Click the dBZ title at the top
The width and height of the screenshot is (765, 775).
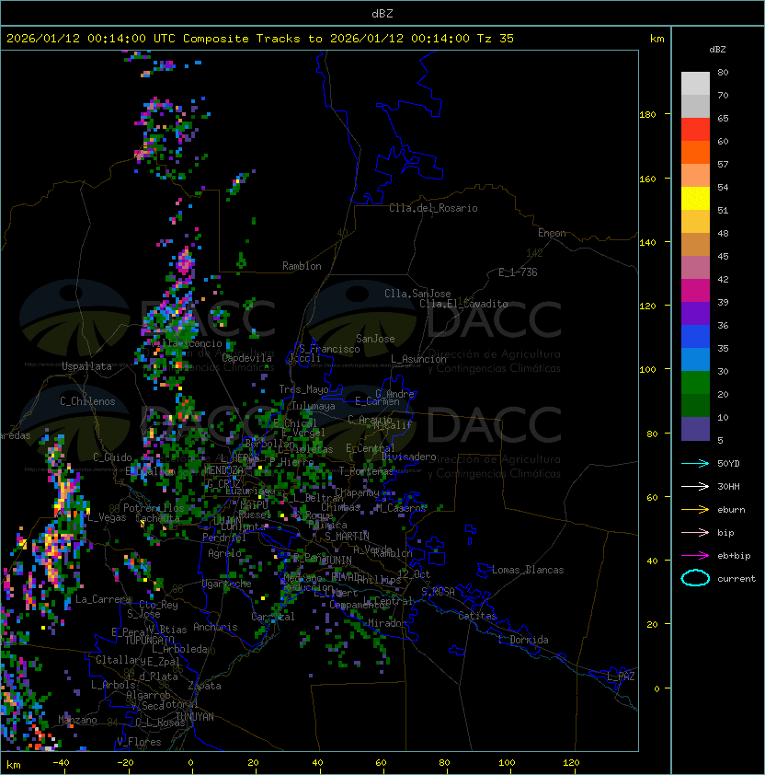pos(382,13)
